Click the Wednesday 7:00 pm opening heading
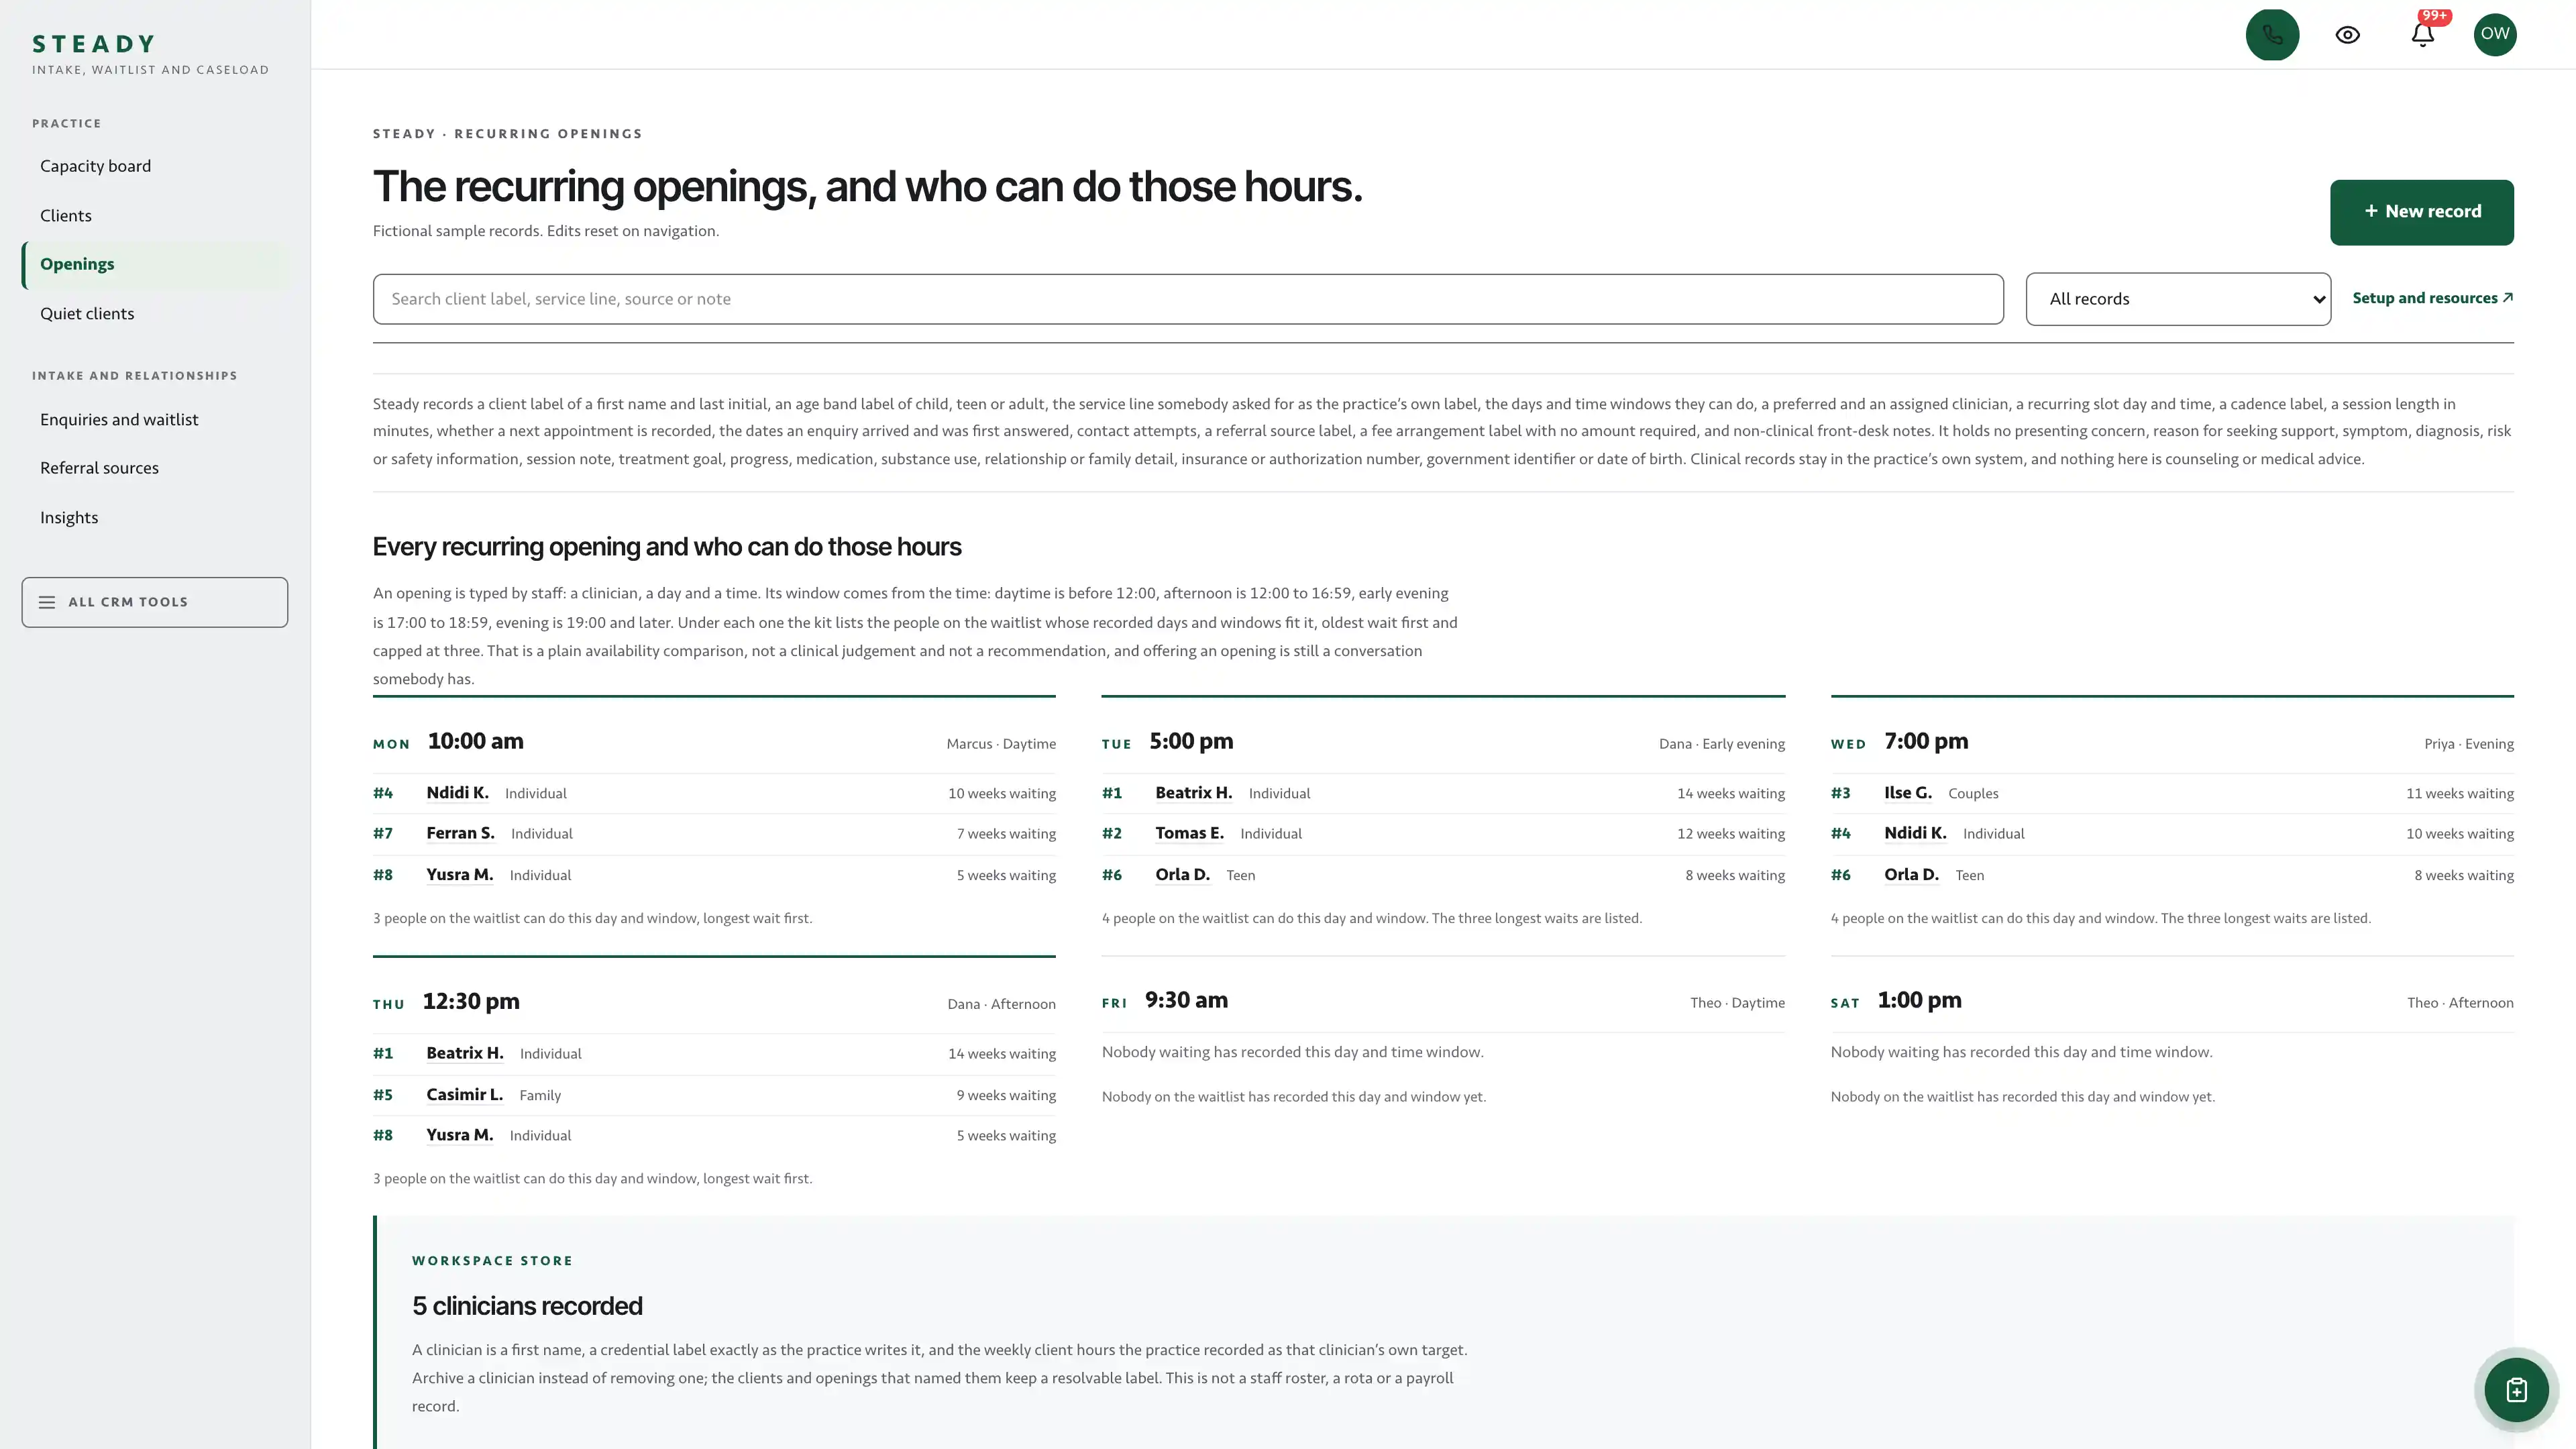 [1926, 742]
